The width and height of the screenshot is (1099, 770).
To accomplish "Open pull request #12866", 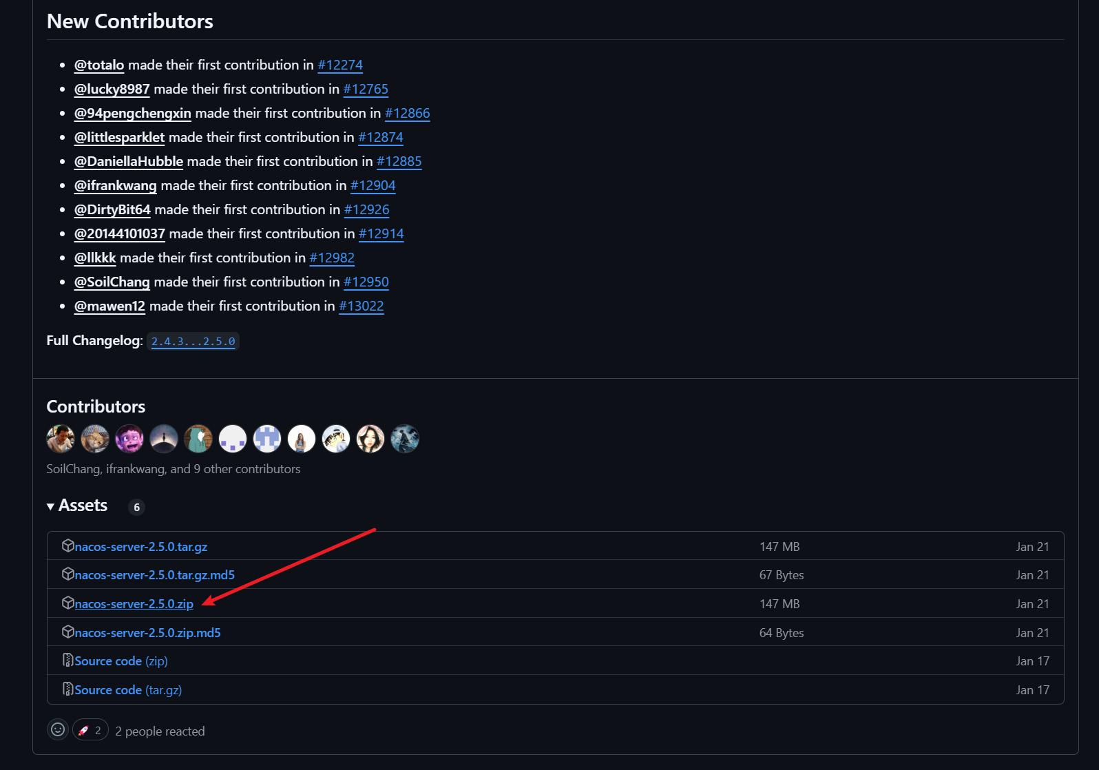I will [x=408, y=113].
